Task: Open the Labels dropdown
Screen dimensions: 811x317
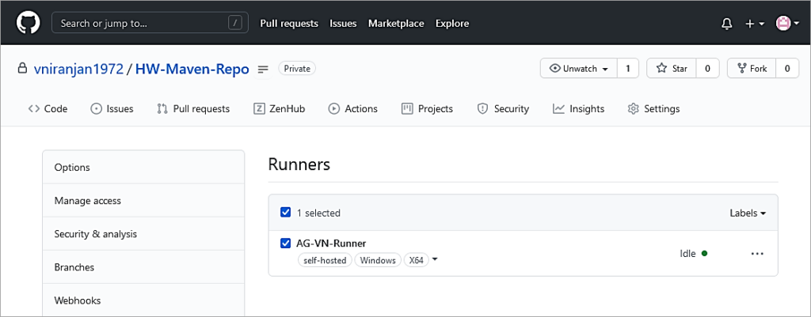Action: (x=748, y=213)
